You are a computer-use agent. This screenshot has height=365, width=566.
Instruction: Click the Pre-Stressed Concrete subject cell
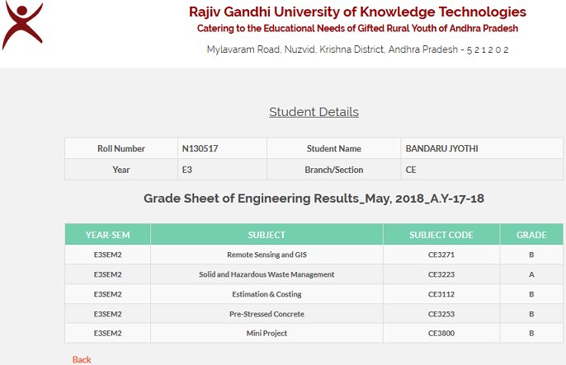[x=266, y=314]
